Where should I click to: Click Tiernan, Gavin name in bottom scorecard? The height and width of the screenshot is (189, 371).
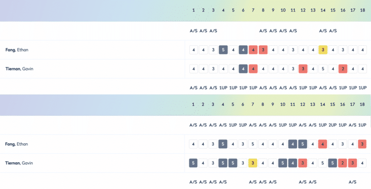click(19, 163)
